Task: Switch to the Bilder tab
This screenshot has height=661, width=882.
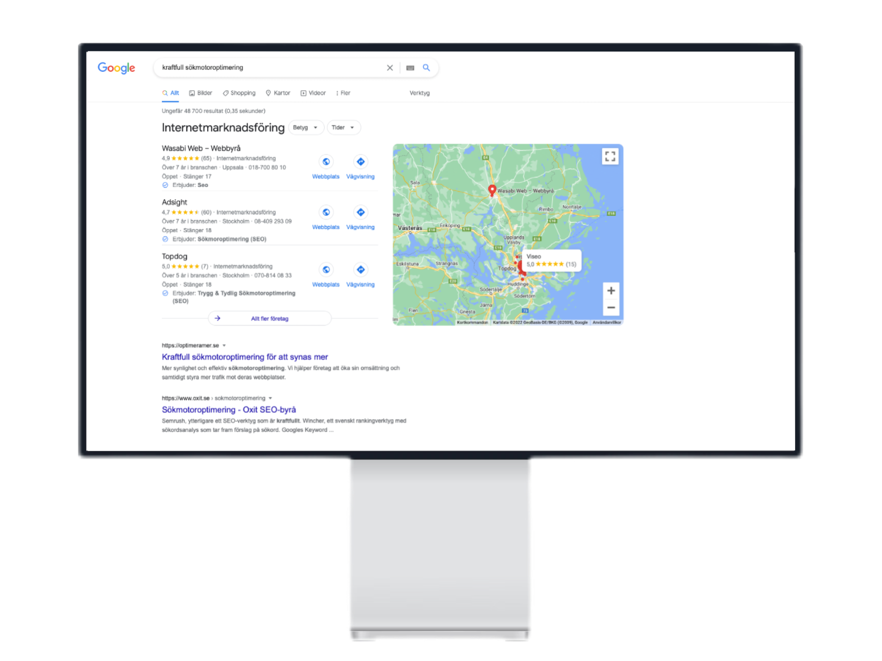Action: coord(201,93)
